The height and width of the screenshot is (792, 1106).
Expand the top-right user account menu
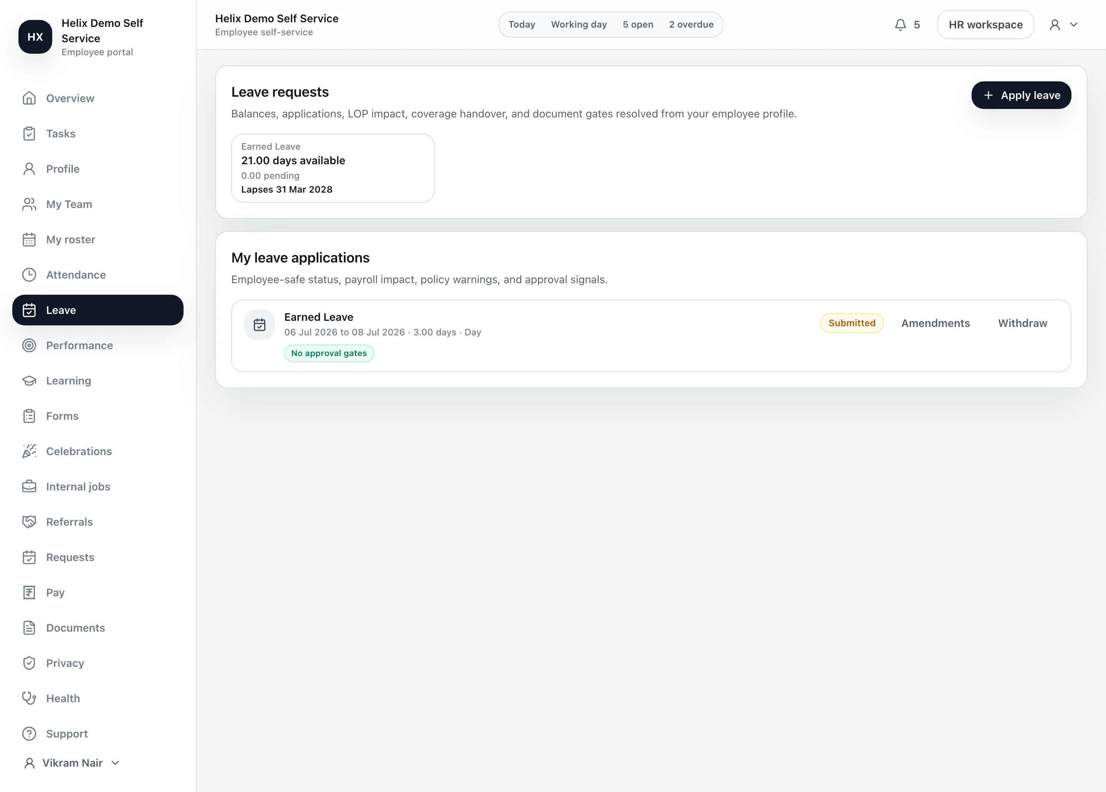[1064, 25]
